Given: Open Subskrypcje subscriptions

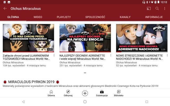Looking at the screenshot, I should coord(102,93).
